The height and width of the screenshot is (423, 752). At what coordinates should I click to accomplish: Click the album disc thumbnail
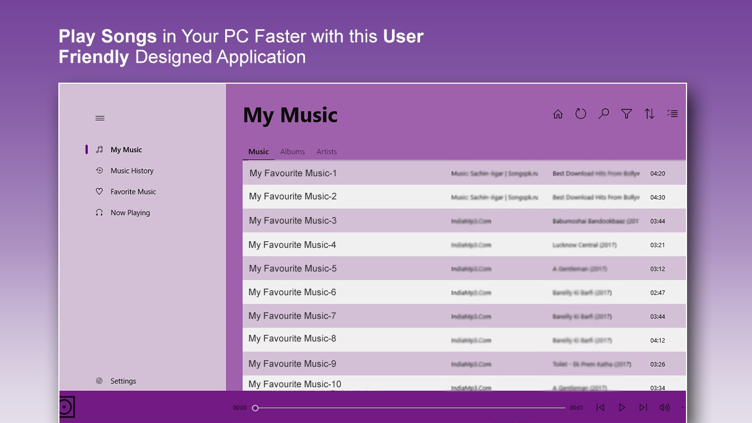pyautogui.click(x=66, y=408)
